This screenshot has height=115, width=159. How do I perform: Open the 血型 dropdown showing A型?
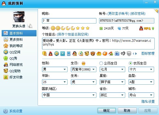[x=141, y=82]
